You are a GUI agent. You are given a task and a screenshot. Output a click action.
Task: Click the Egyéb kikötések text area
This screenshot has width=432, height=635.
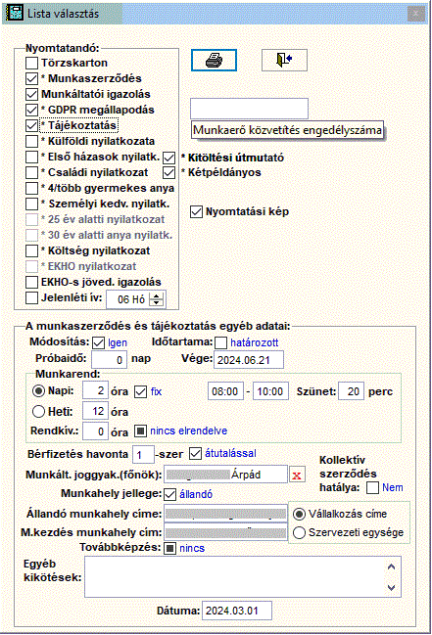243,576
